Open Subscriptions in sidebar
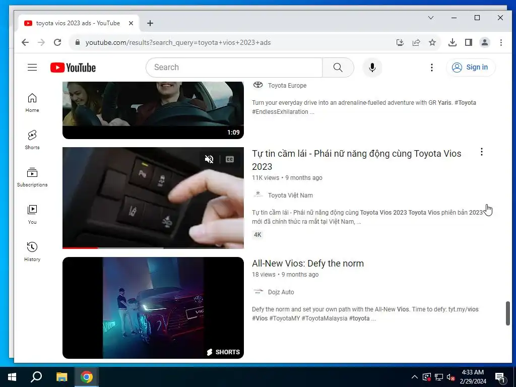Viewport: 516px width, 387px height. 32,177
